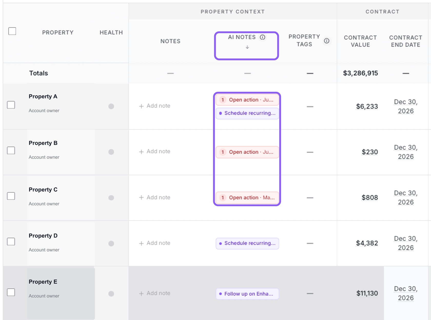431x320 pixels.
Task: Check the Property E row checkbox
Action: click(x=11, y=292)
